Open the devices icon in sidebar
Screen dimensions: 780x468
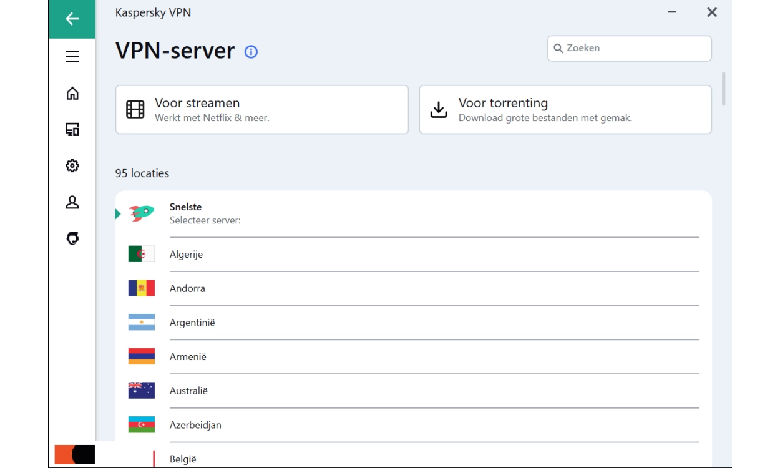click(72, 130)
